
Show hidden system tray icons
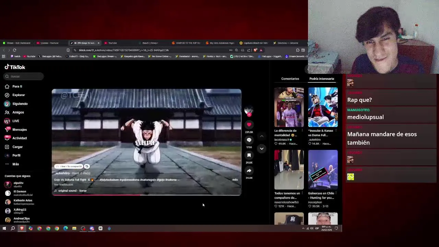coord(303,228)
